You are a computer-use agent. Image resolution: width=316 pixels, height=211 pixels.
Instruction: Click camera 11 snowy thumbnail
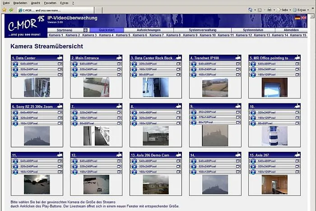click(x=37, y=185)
